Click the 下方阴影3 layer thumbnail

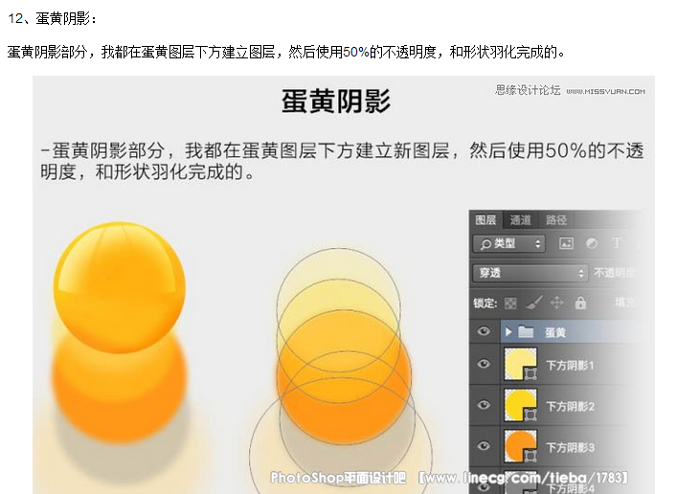click(521, 446)
